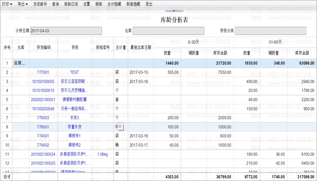Click quantity cell 505.00
The height and width of the screenshot is (181, 317).
pos(173,72)
